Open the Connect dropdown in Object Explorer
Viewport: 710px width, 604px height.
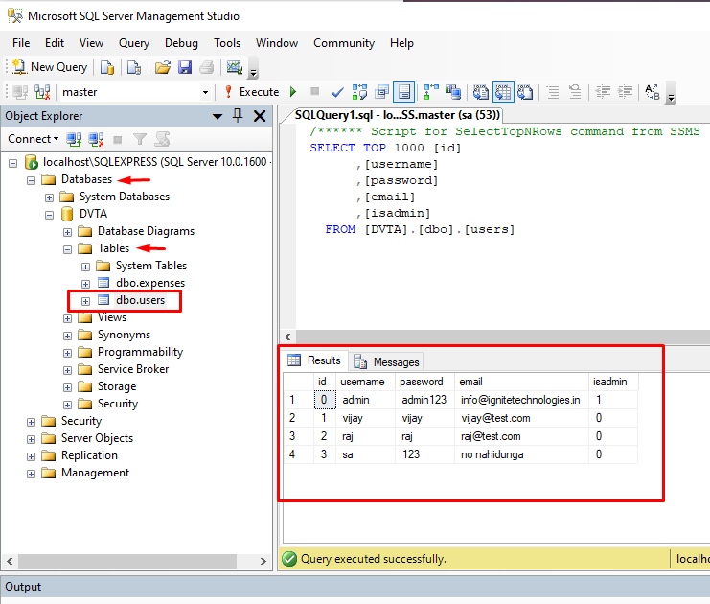33,139
